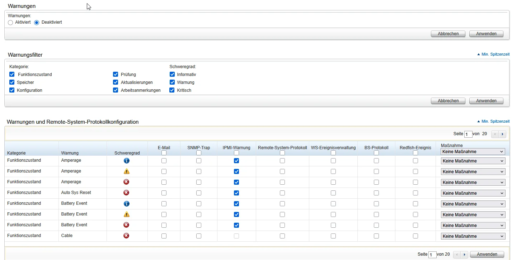
Task: Go to next page using top pagination arrow
Action: click(502, 134)
